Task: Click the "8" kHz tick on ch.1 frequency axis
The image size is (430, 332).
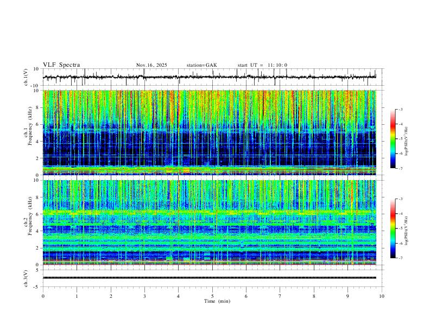Action: (38, 107)
